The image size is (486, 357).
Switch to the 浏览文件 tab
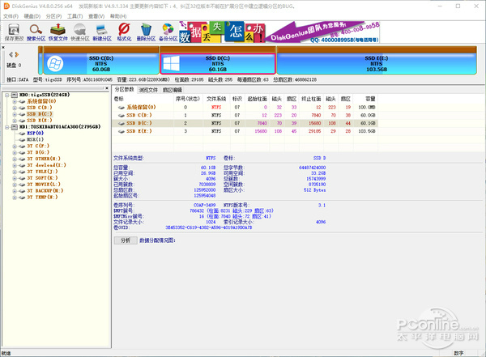150,89
